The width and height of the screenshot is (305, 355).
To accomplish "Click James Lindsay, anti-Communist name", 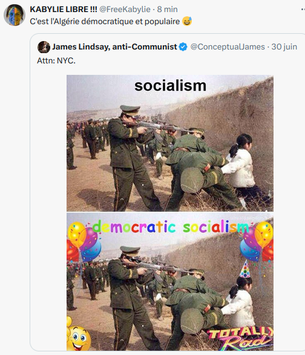I will 114,47.
